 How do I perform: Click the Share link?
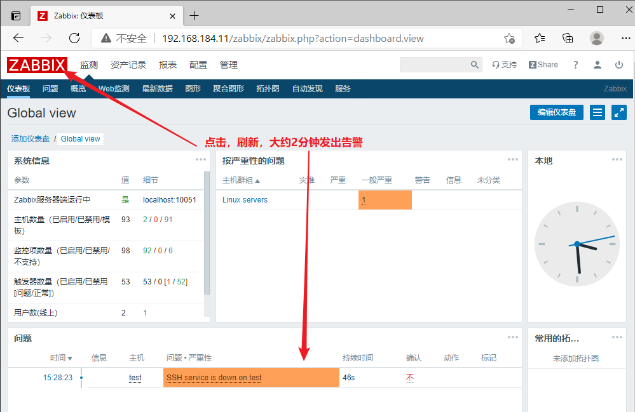[543, 65]
